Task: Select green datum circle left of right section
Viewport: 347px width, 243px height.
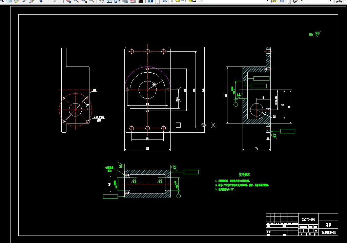Action: pos(236,104)
